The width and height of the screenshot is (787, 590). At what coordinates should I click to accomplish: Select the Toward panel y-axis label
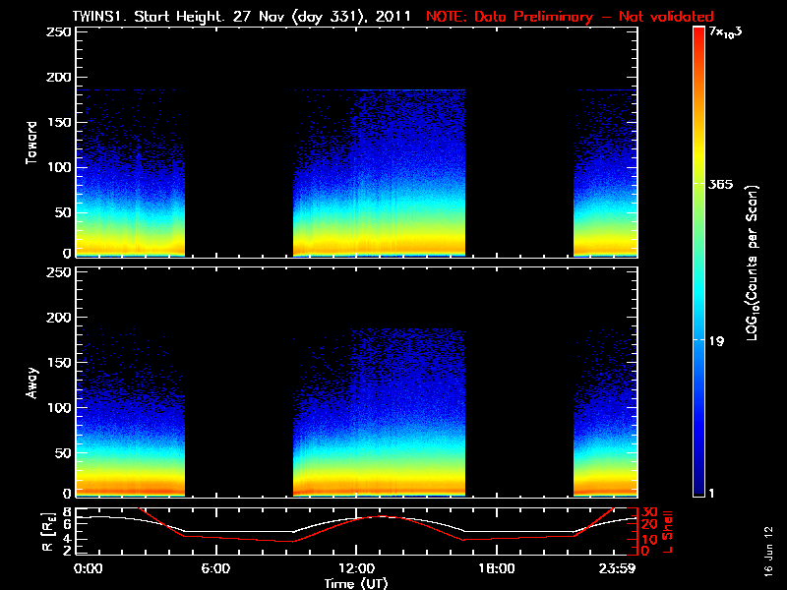[x=32, y=143]
